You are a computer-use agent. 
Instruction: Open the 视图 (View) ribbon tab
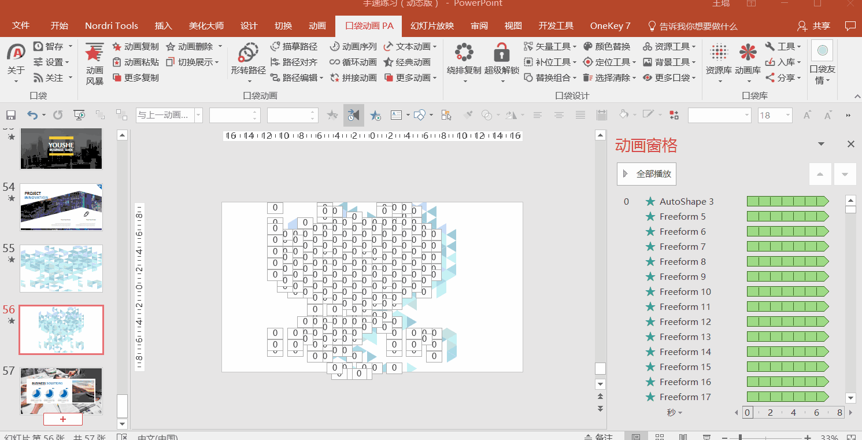512,25
